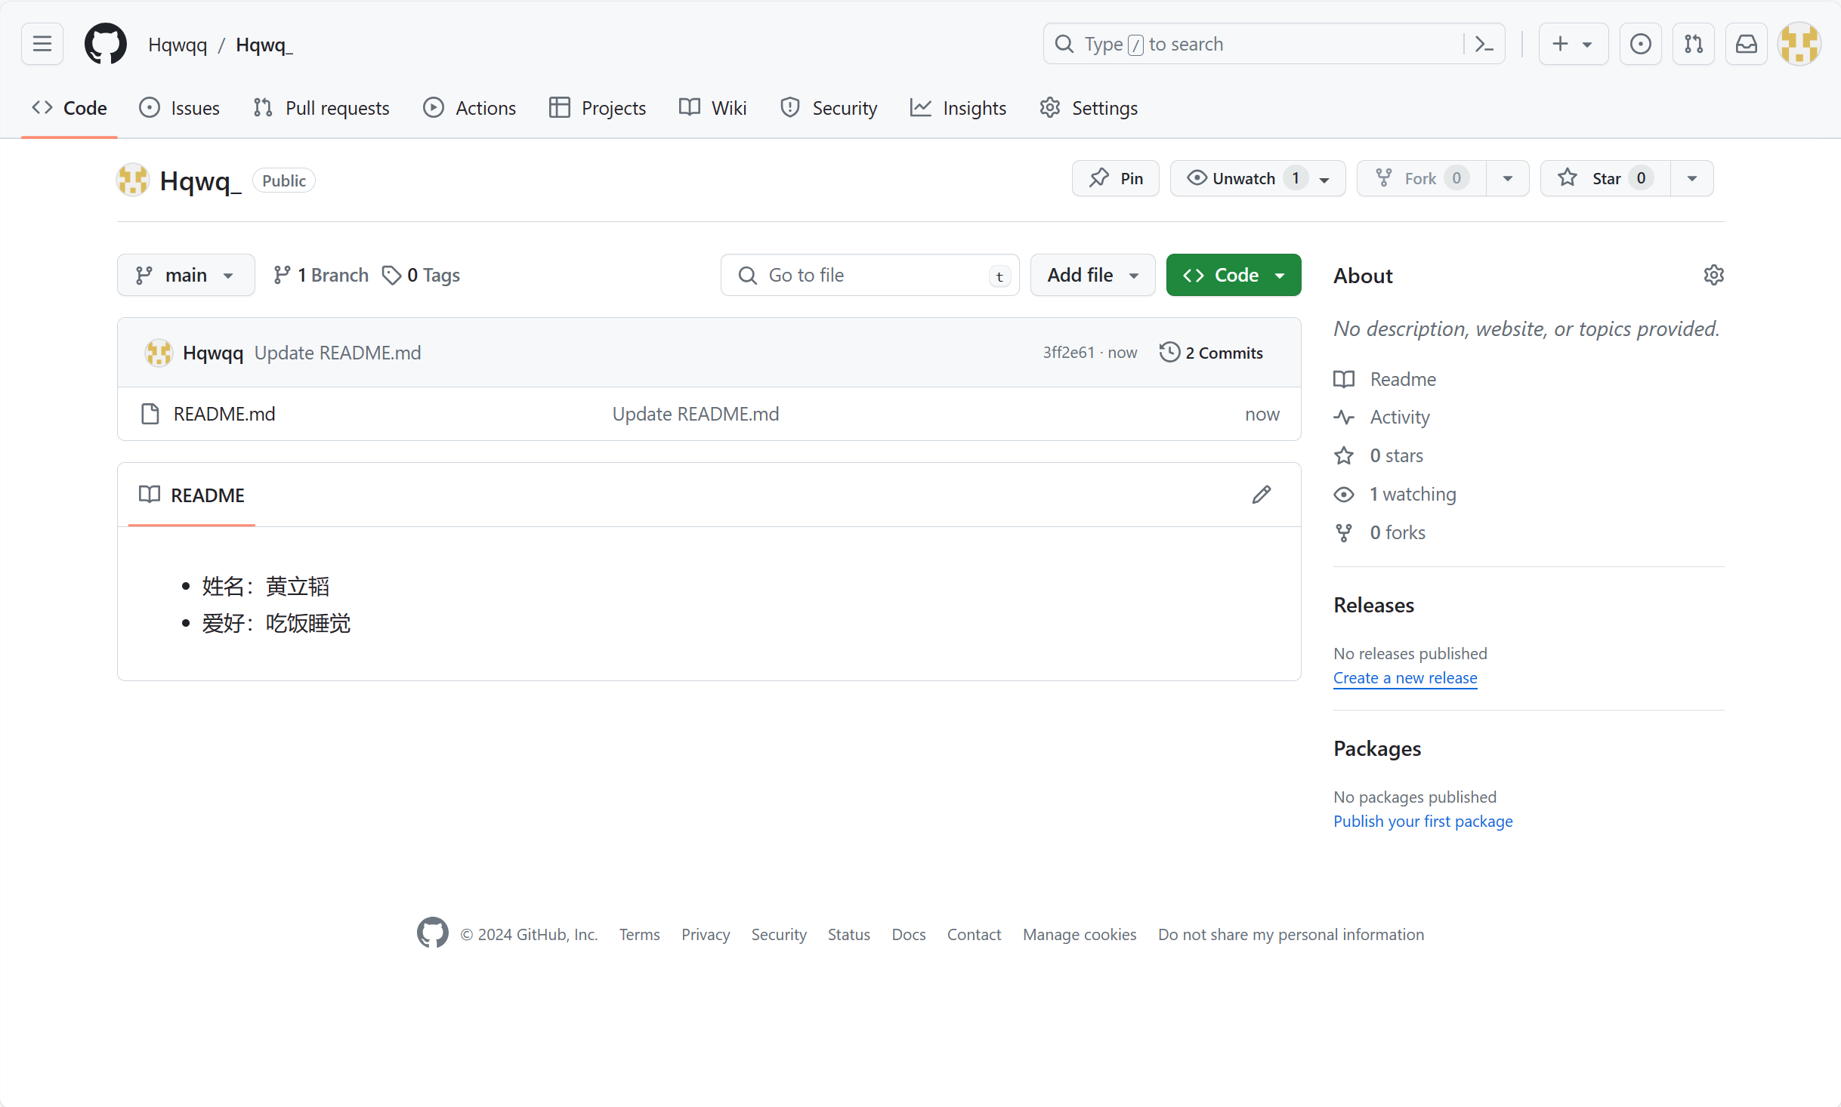Click the Go to file search field
The height and width of the screenshot is (1107, 1841).
869,275
